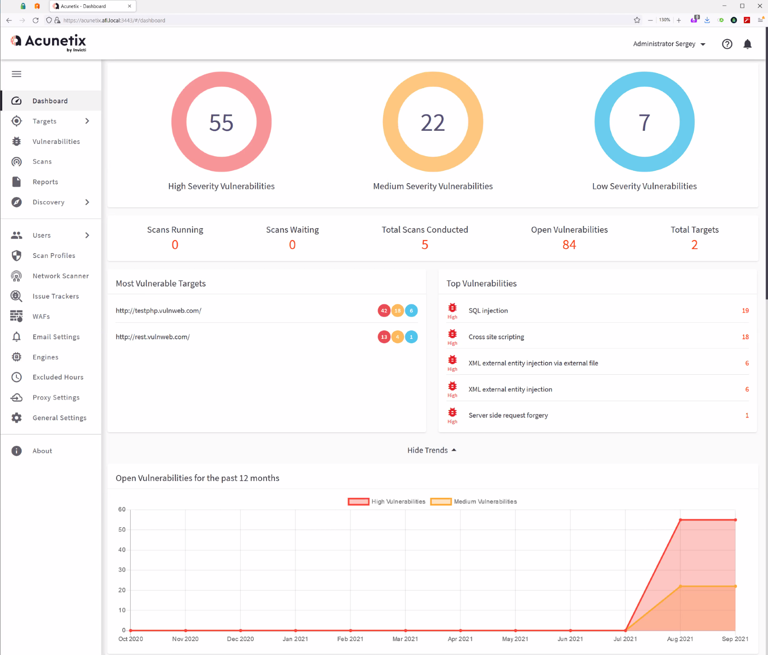Open the notifications bell
Viewport: 768px width, 655px height.
pyautogui.click(x=747, y=44)
